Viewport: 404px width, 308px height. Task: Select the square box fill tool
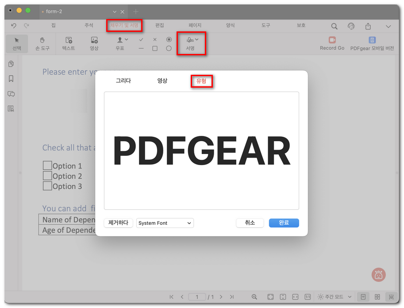coord(154,48)
